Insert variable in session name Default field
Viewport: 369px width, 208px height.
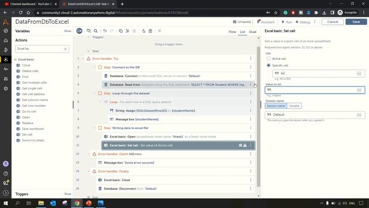[x=359, y=115]
